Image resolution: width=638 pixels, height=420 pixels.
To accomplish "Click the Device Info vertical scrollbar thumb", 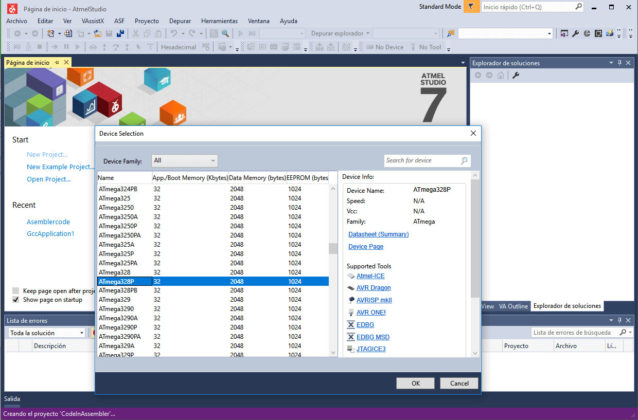I will coord(474,238).
